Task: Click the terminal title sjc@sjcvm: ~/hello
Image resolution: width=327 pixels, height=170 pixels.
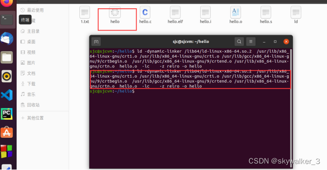Action: [190, 42]
